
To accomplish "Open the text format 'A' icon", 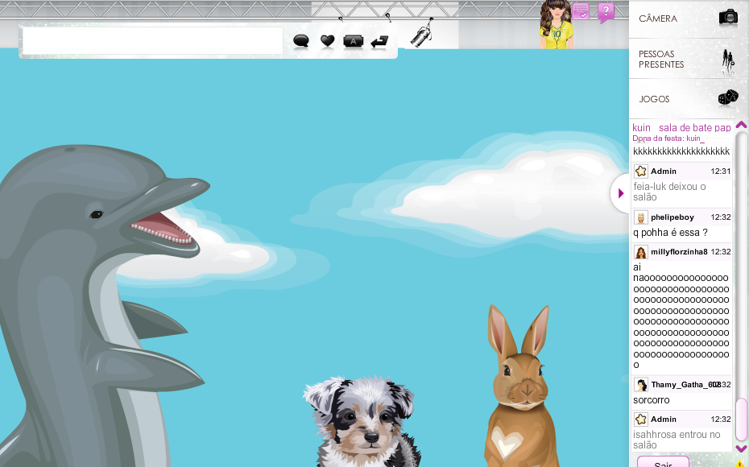I will pyautogui.click(x=353, y=42).
